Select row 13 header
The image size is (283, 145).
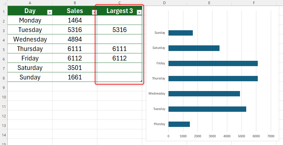click(x=3, y=126)
